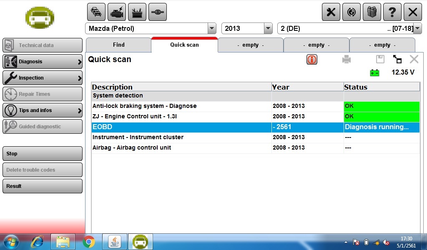
Task: Open the battery toolbar icon
Action: [137, 12]
